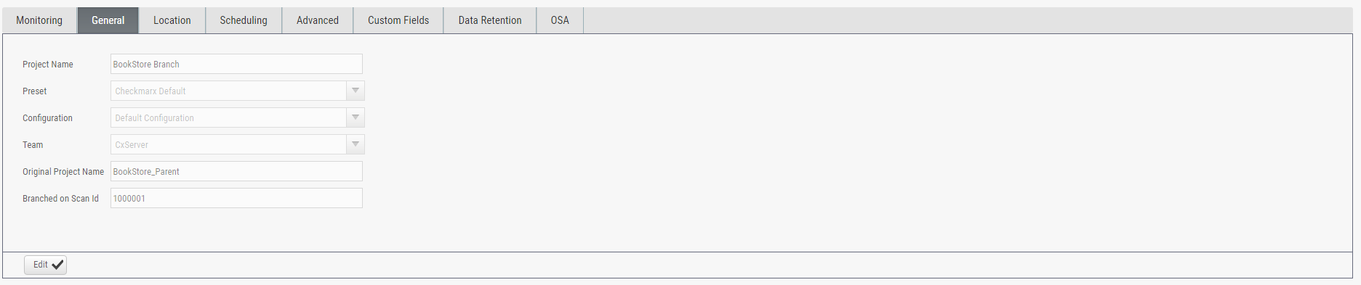
Task: Go to the Scheduling tab
Action: [x=244, y=20]
